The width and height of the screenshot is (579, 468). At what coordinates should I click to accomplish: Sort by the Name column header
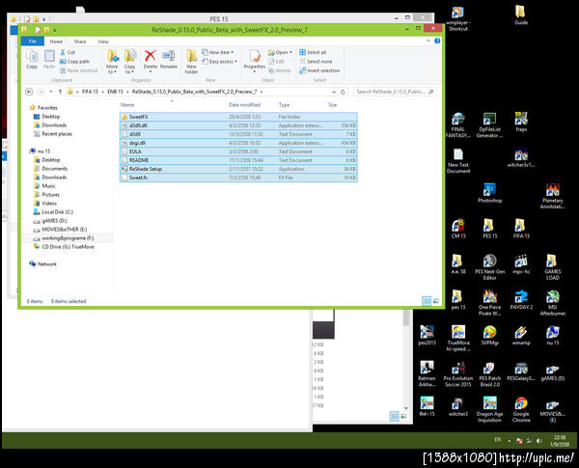pyautogui.click(x=127, y=105)
